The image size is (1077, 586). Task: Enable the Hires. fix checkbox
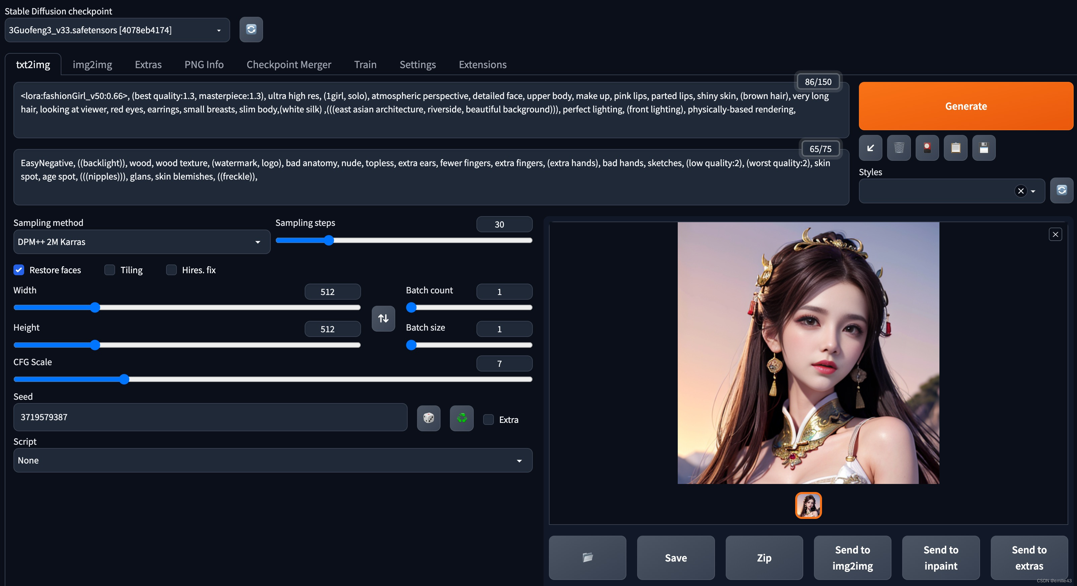(x=171, y=270)
